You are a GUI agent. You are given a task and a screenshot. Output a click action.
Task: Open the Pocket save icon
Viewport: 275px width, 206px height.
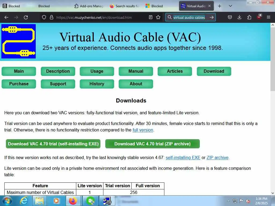tap(230, 17)
